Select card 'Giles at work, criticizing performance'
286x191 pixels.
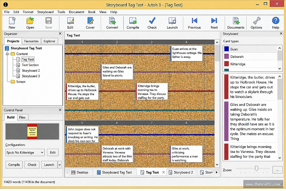tap(186, 154)
